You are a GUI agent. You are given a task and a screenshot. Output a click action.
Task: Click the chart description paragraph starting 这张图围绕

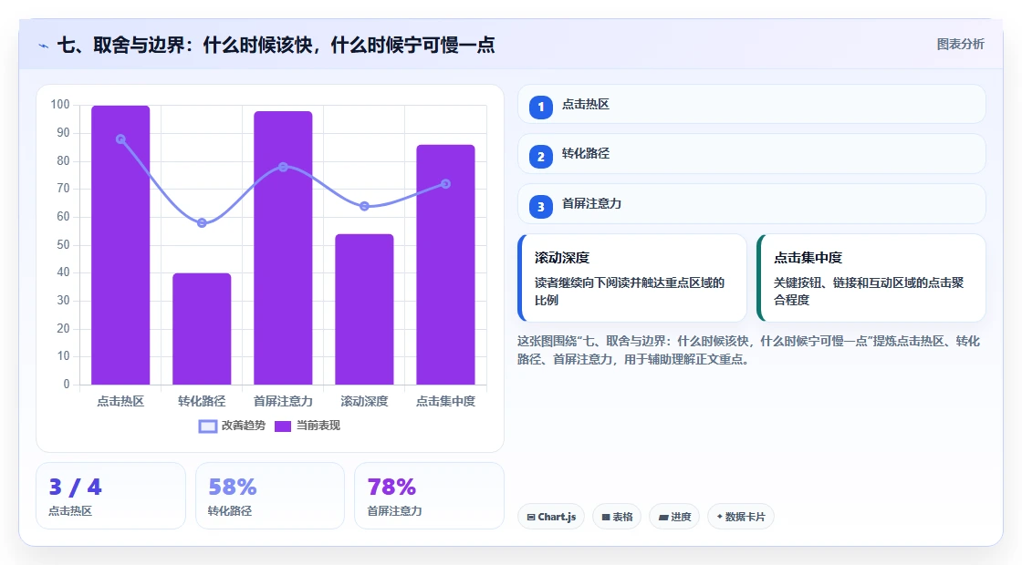click(x=748, y=350)
